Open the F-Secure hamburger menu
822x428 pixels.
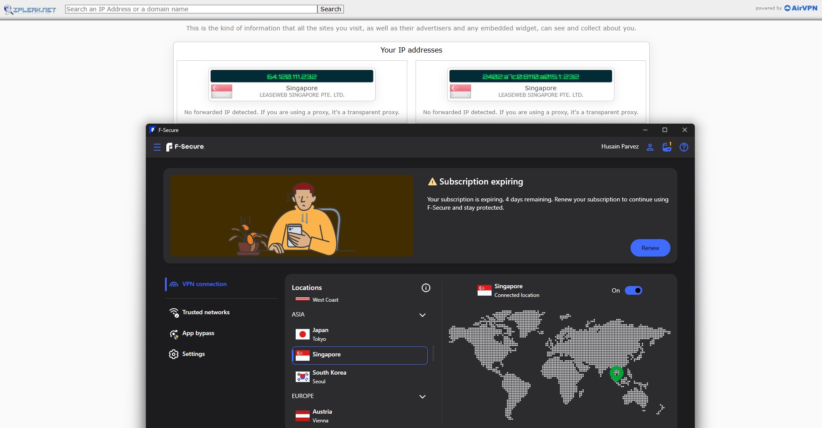coord(157,147)
